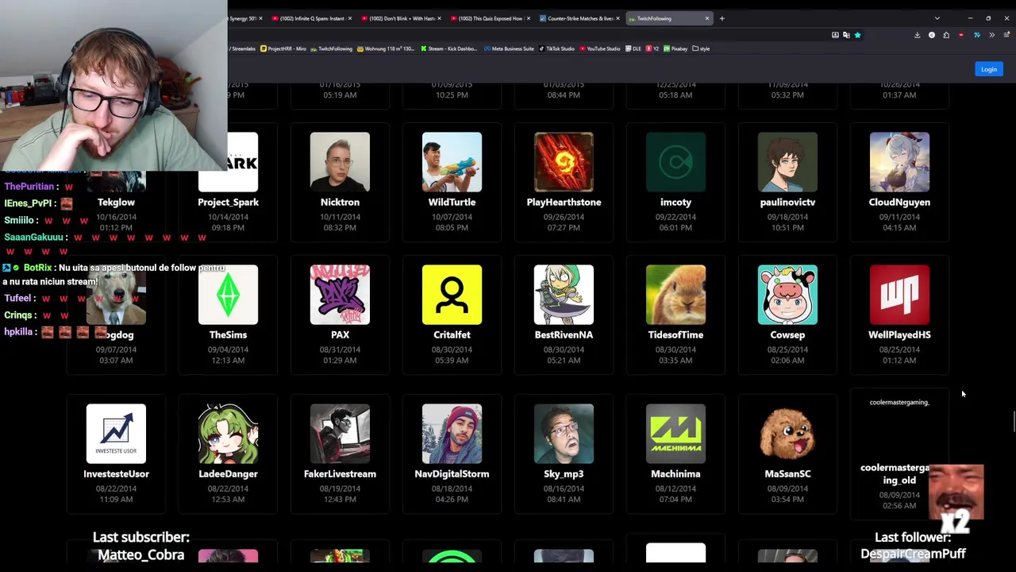The height and width of the screenshot is (572, 1016).
Task: Open the style bookmarks folder
Action: [x=701, y=48]
